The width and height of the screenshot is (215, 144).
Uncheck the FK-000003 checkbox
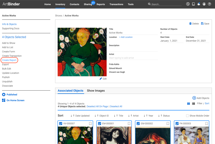point(177,124)
